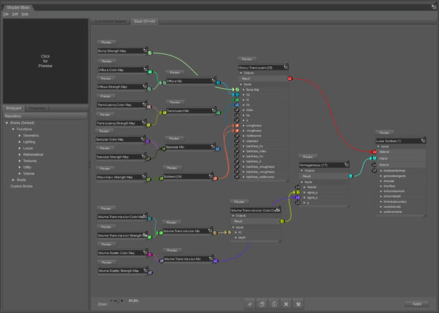Click Bump Strength Map green output port
This screenshot has height=313, width=439.
tap(150, 53)
